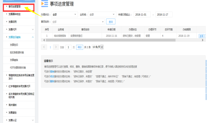
Task: Select page number 1 in pagination
Action: [x=50, y=47]
